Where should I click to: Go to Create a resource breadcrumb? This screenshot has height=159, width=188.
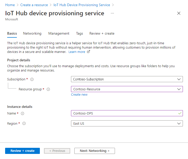[34, 5]
